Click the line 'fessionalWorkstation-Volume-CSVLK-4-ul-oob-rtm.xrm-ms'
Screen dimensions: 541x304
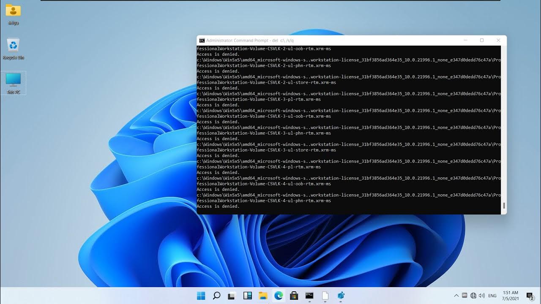pos(264,184)
